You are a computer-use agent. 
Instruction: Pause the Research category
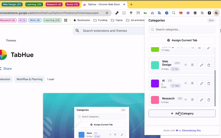tap(192, 99)
